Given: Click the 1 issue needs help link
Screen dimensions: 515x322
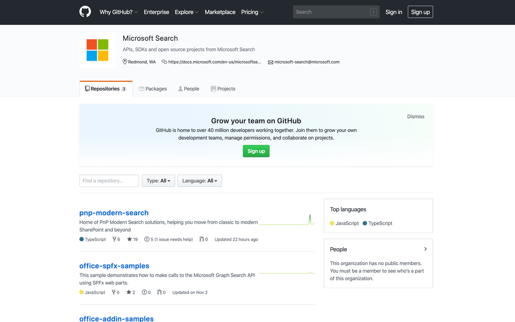Looking at the screenshot, I should click(x=174, y=239).
